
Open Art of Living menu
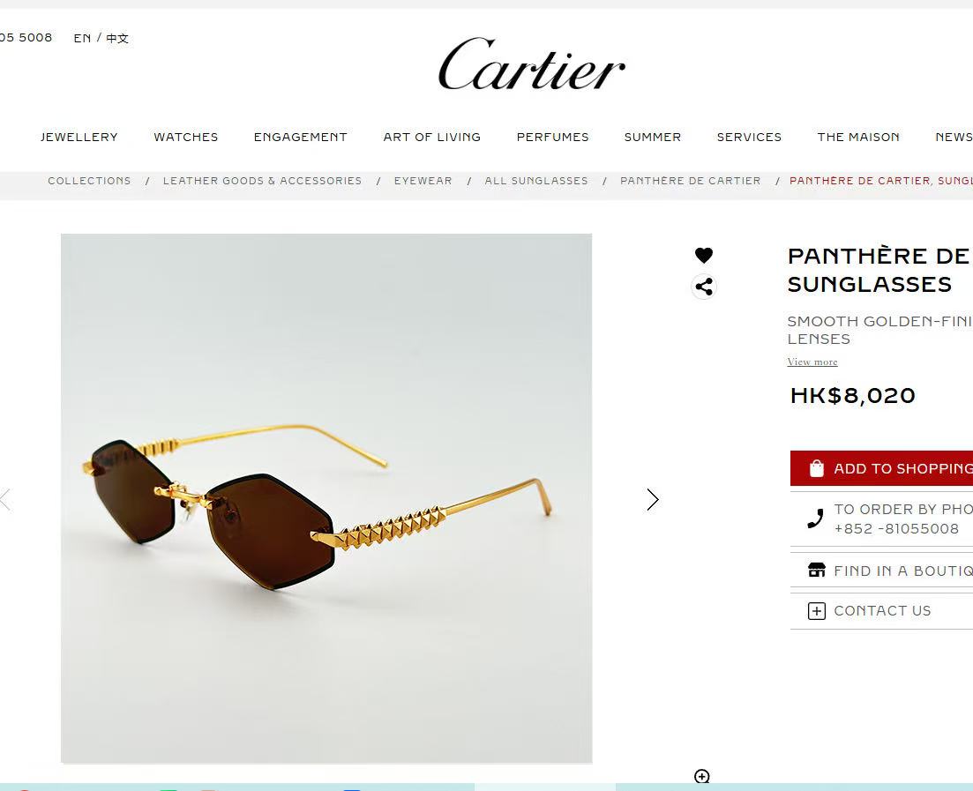(432, 137)
